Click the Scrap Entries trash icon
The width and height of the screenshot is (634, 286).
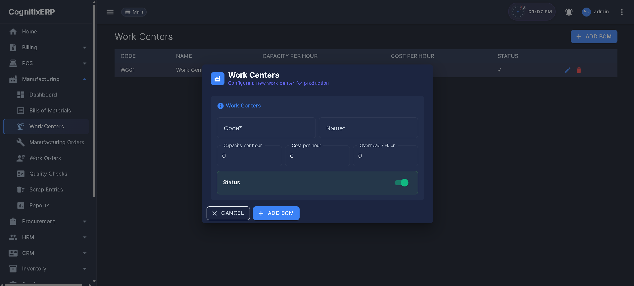tap(21, 189)
